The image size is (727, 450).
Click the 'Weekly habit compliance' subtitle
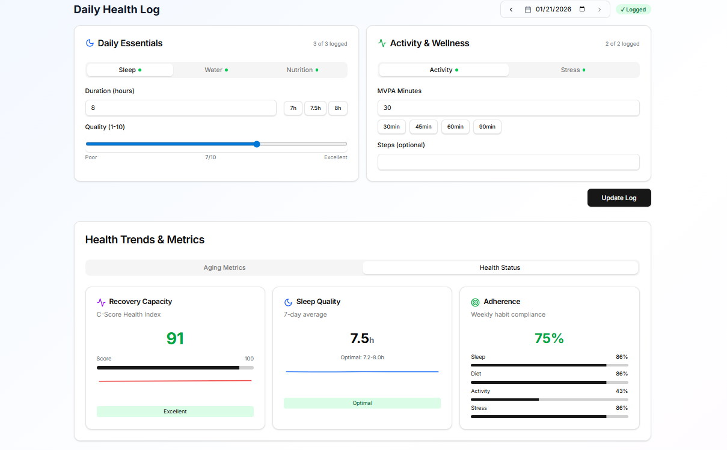[x=508, y=314]
